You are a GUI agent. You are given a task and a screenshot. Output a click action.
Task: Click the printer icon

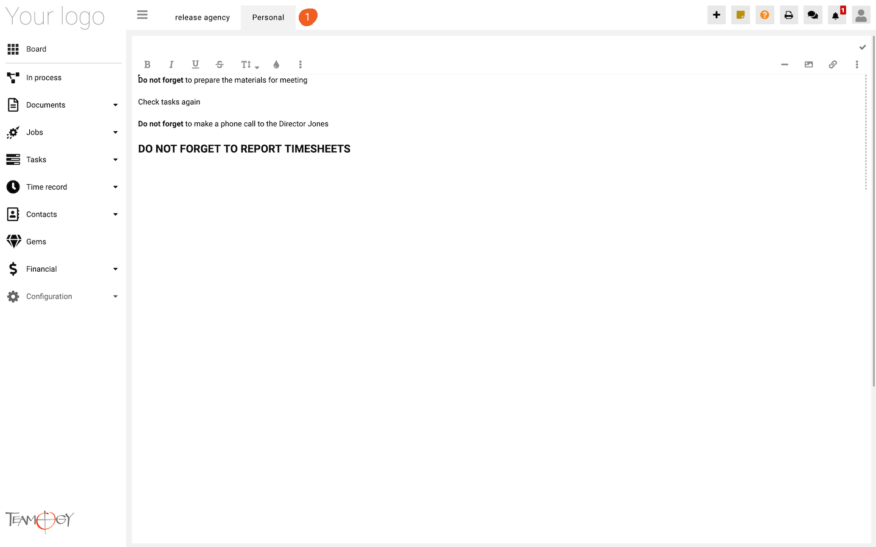(789, 15)
